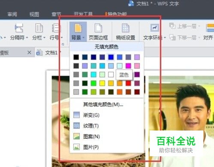Pick the lavender swatch in top row

(137, 57)
